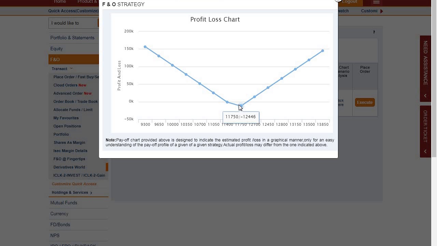Click the Quick Access right arrow icon
The width and height of the screenshot is (437, 246).
[381, 11]
